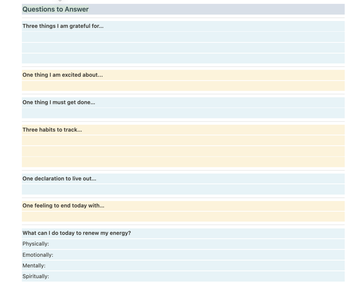Click 'One feeling to end today with...' text
Viewport: 358px width, 288px height.
63,206
